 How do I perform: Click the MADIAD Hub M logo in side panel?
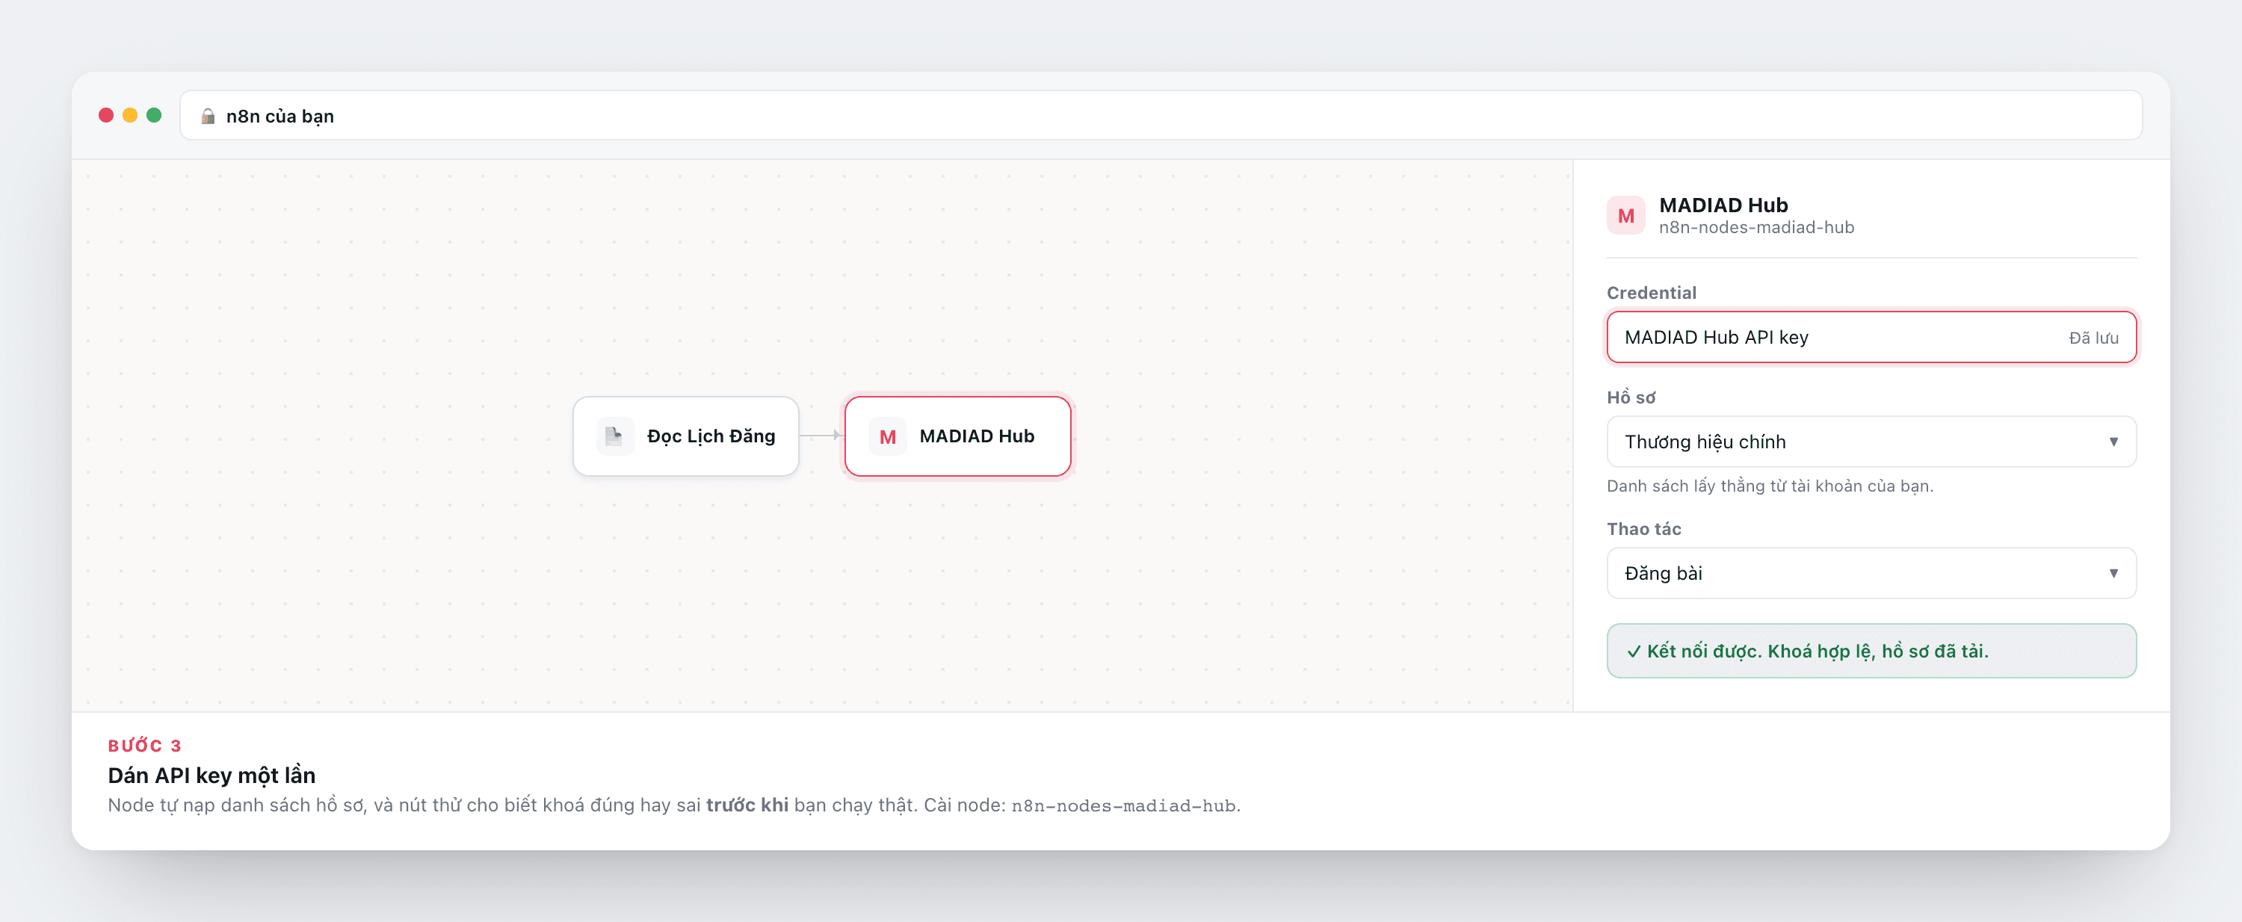pyautogui.click(x=1625, y=216)
